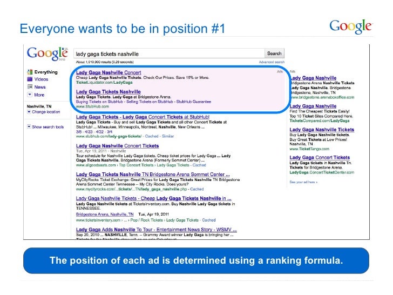Click the www.TicketTango.com ad URL

[309, 149]
